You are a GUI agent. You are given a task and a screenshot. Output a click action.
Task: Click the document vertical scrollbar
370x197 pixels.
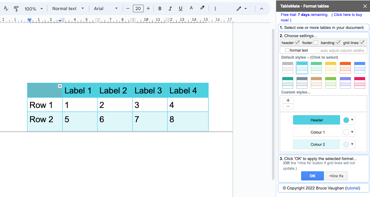pyautogui.click(x=273, y=104)
